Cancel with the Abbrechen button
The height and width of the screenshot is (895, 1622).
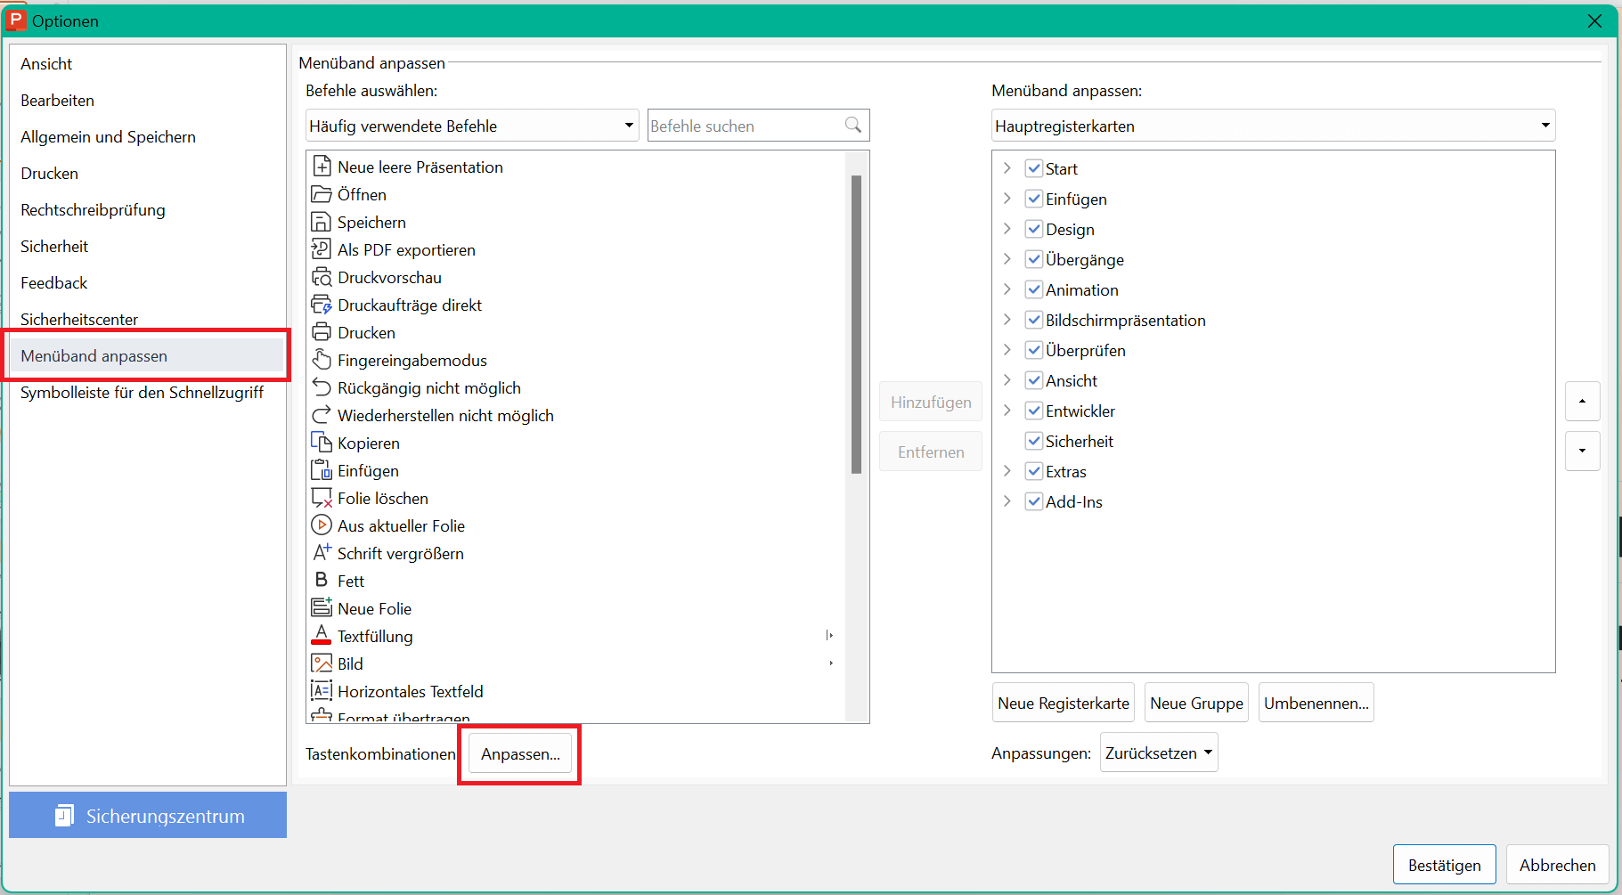(x=1558, y=865)
